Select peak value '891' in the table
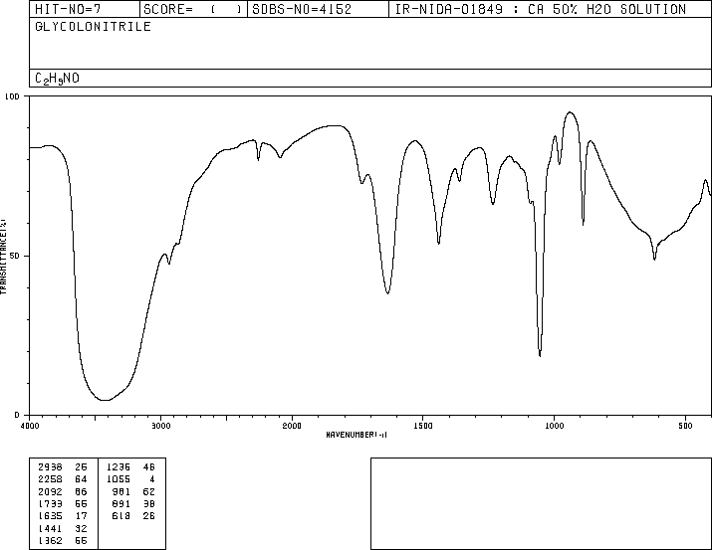Image resolution: width=712 pixels, height=550 pixels. tap(121, 503)
